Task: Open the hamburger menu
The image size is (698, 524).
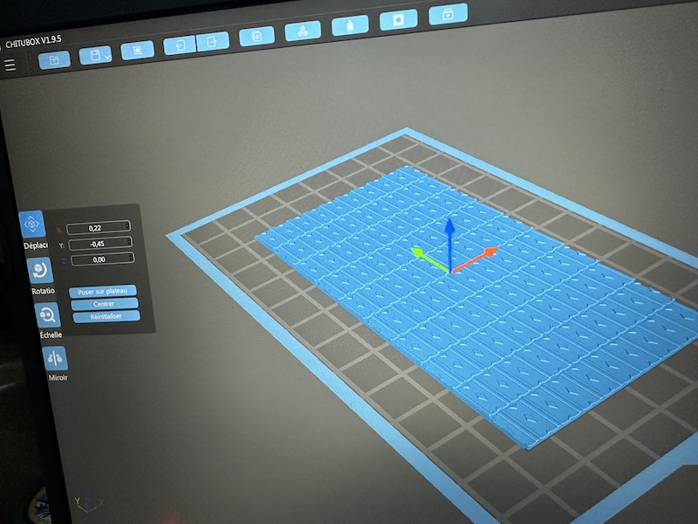Action: point(10,65)
